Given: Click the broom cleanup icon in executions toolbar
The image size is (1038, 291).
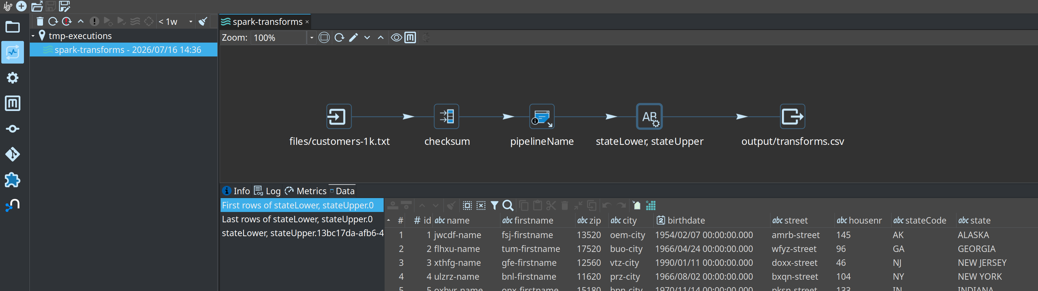Looking at the screenshot, I should [203, 21].
